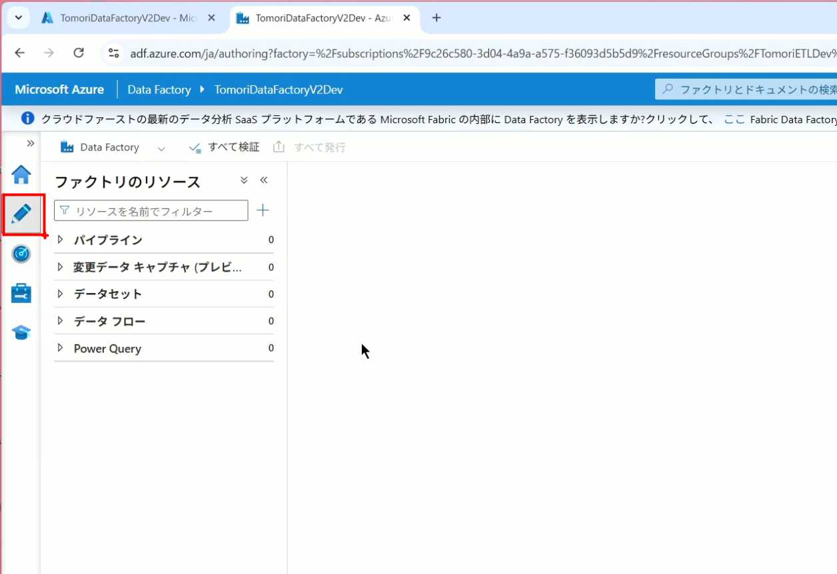This screenshot has height=574, width=837.
Task: Open the Monitor gauge icon
Action: click(21, 254)
